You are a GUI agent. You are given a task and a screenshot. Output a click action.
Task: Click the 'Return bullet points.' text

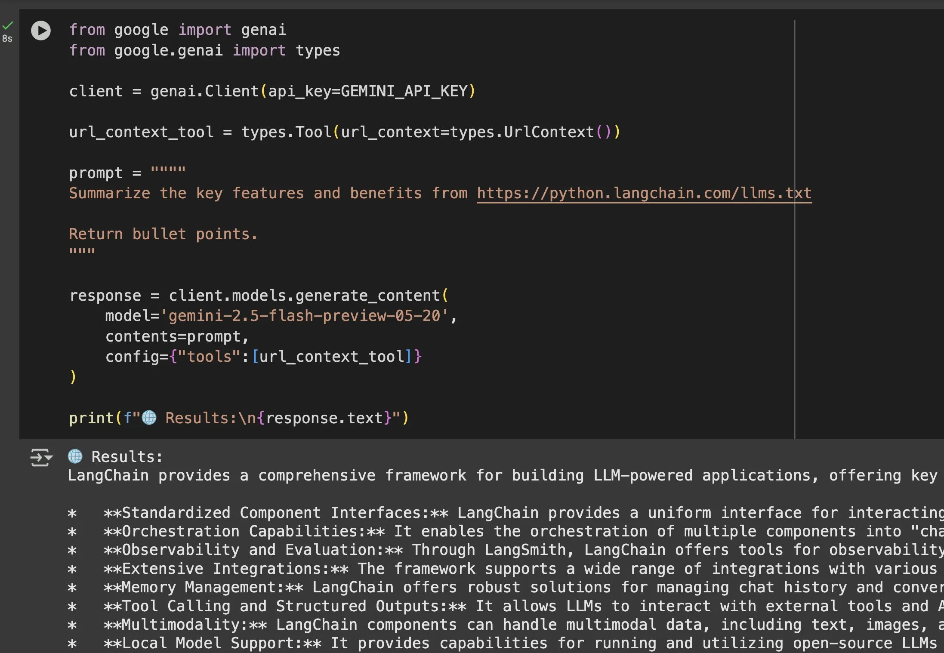click(163, 234)
